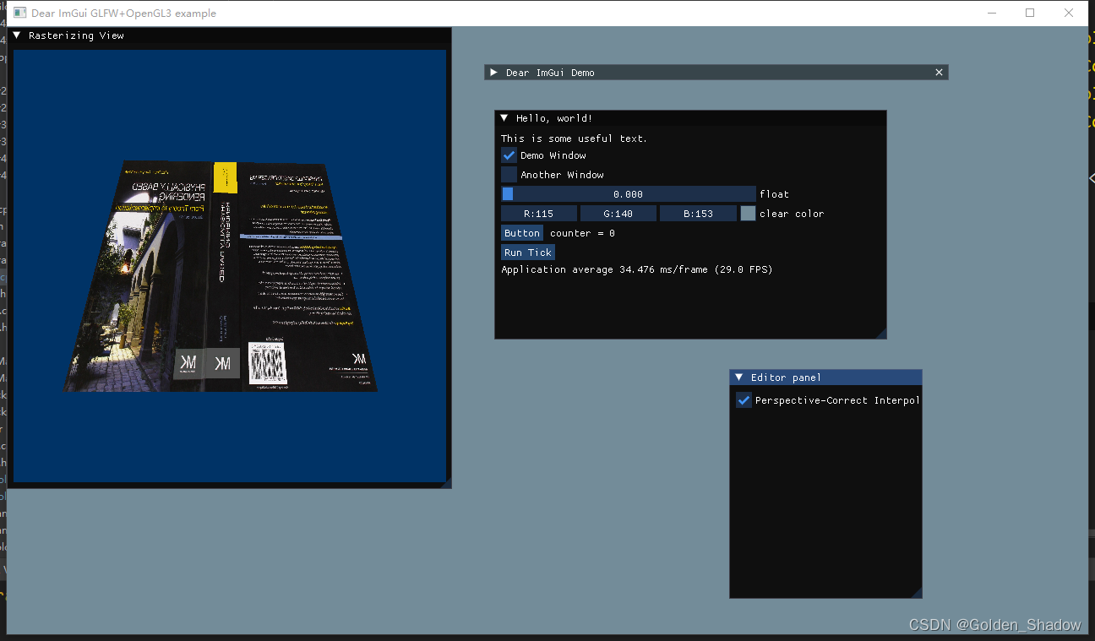Screen dimensions: 1095x641
Task: Click the Editor panel title bar
Action: (825, 378)
